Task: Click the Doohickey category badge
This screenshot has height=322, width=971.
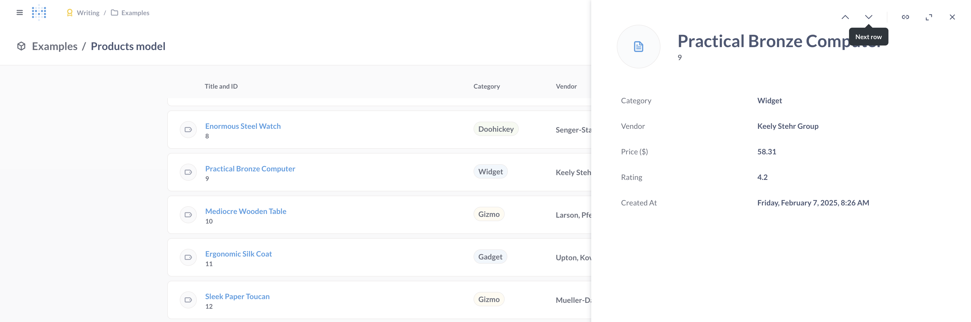Action: click(496, 129)
